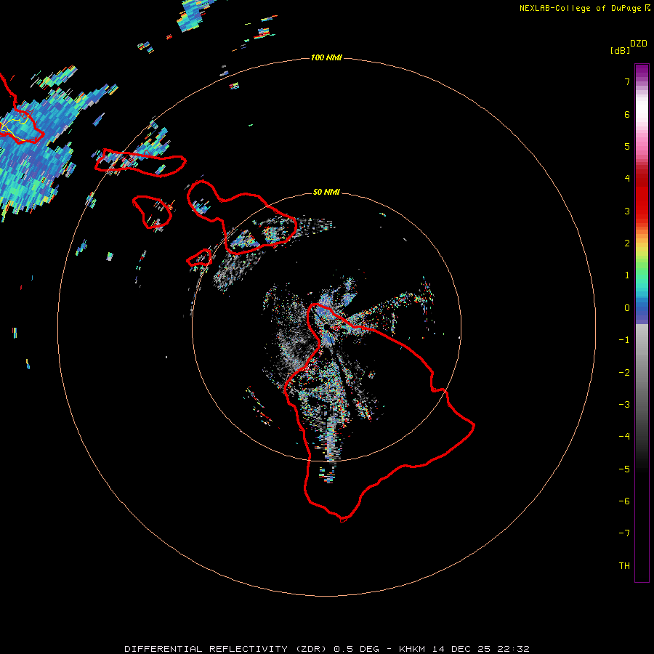Click the 100 NMI range ring label
The width and height of the screenshot is (654, 654).
click(326, 57)
